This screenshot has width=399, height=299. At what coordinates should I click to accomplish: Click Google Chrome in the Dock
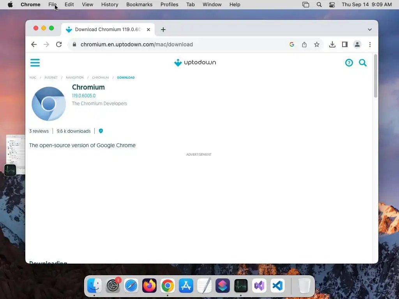coord(168,285)
